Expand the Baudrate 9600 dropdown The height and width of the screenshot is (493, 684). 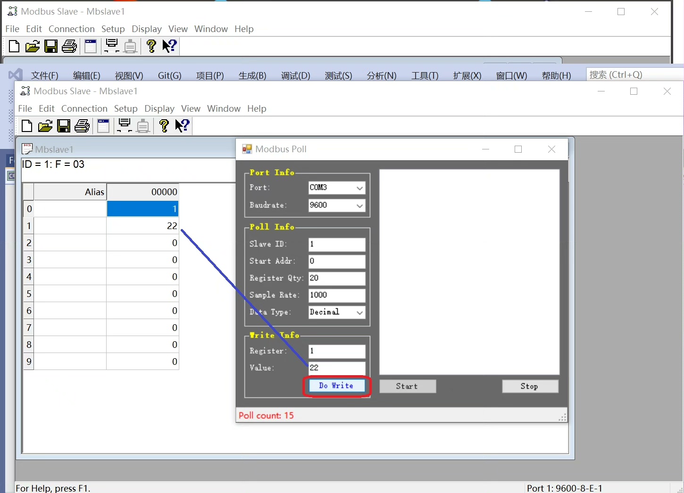(x=359, y=205)
